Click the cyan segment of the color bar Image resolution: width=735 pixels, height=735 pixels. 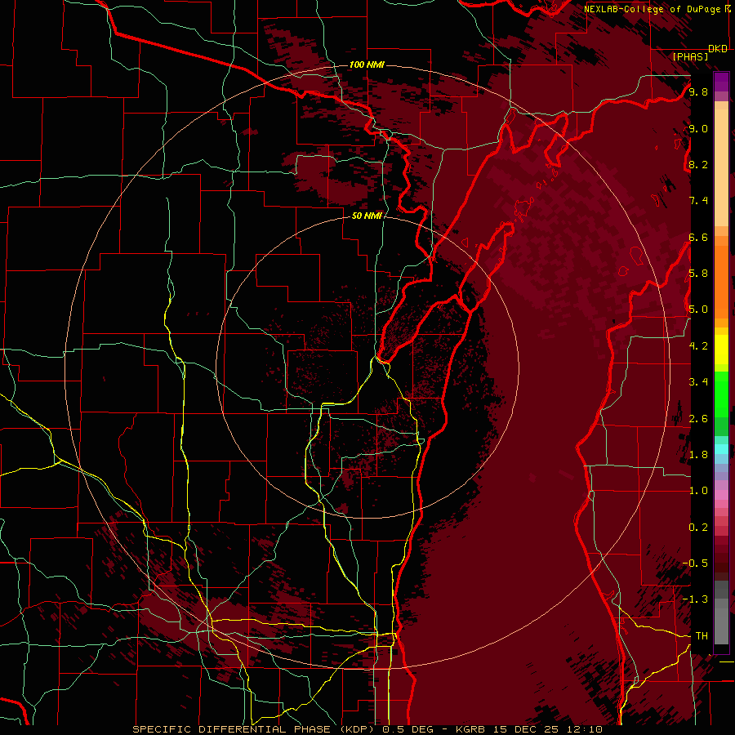coord(721,449)
